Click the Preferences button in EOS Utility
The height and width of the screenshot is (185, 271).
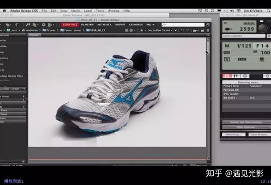click(233, 134)
